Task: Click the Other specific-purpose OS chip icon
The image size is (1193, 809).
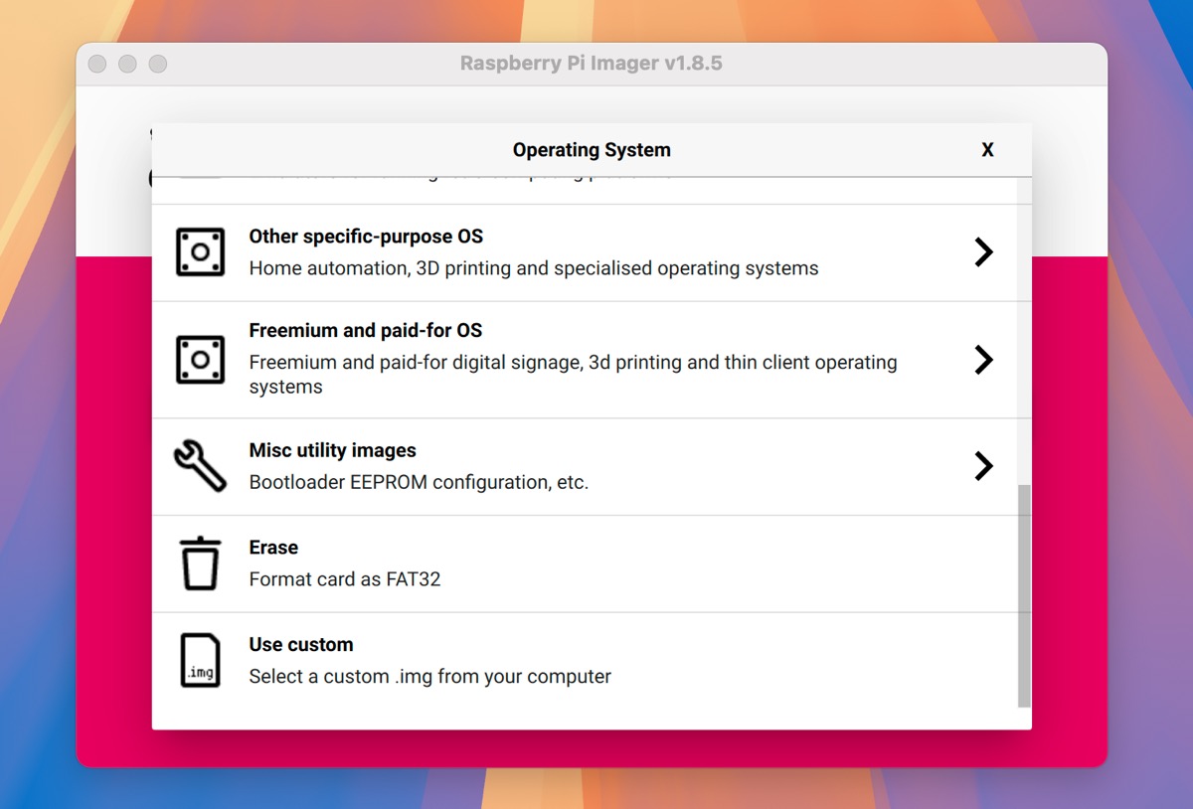Action: (x=200, y=252)
